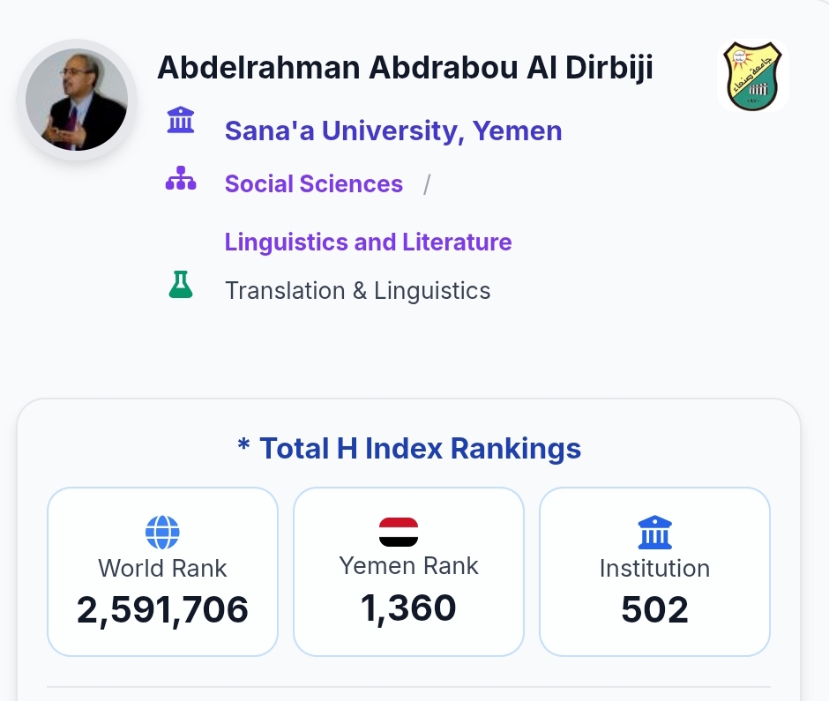Click the Yemen flag icon

(x=399, y=532)
